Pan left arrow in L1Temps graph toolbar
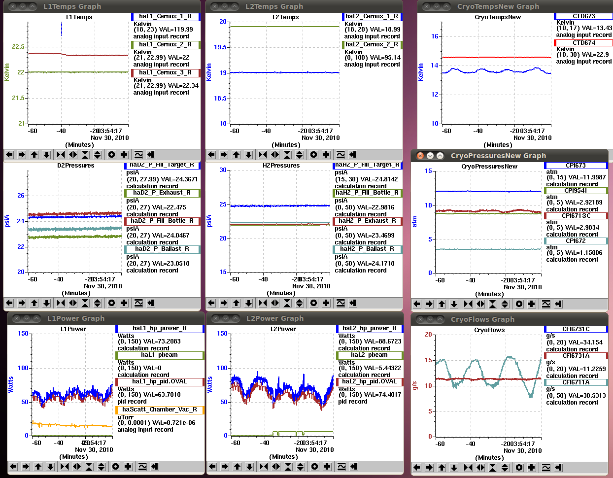The width and height of the screenshot is (613, 478). 9,155
